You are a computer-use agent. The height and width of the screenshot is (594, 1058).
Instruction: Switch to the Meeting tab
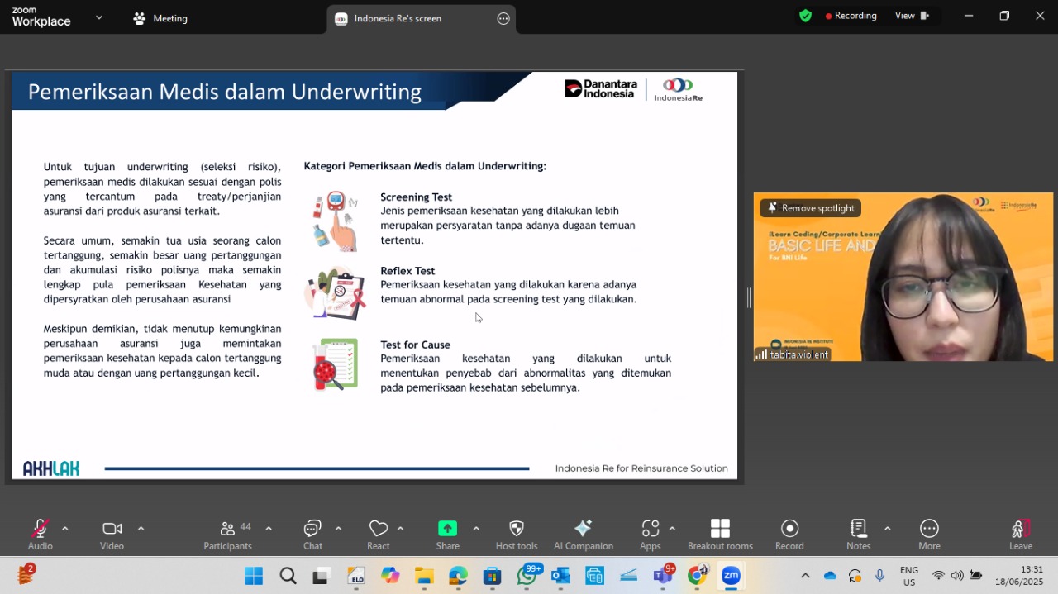pyautogui.click(x=160, y=18)
